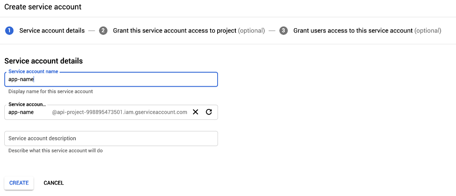Image resolution: width=456 pixels, height=196 pixels.
Task: Focus the Service account description field
Action: click(x=111, y=138)
